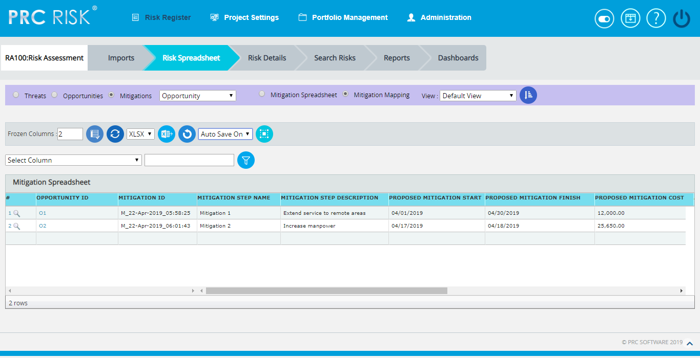Open the Administration menu
Viewport: 700px width, 358px height.
pos(439,17)
